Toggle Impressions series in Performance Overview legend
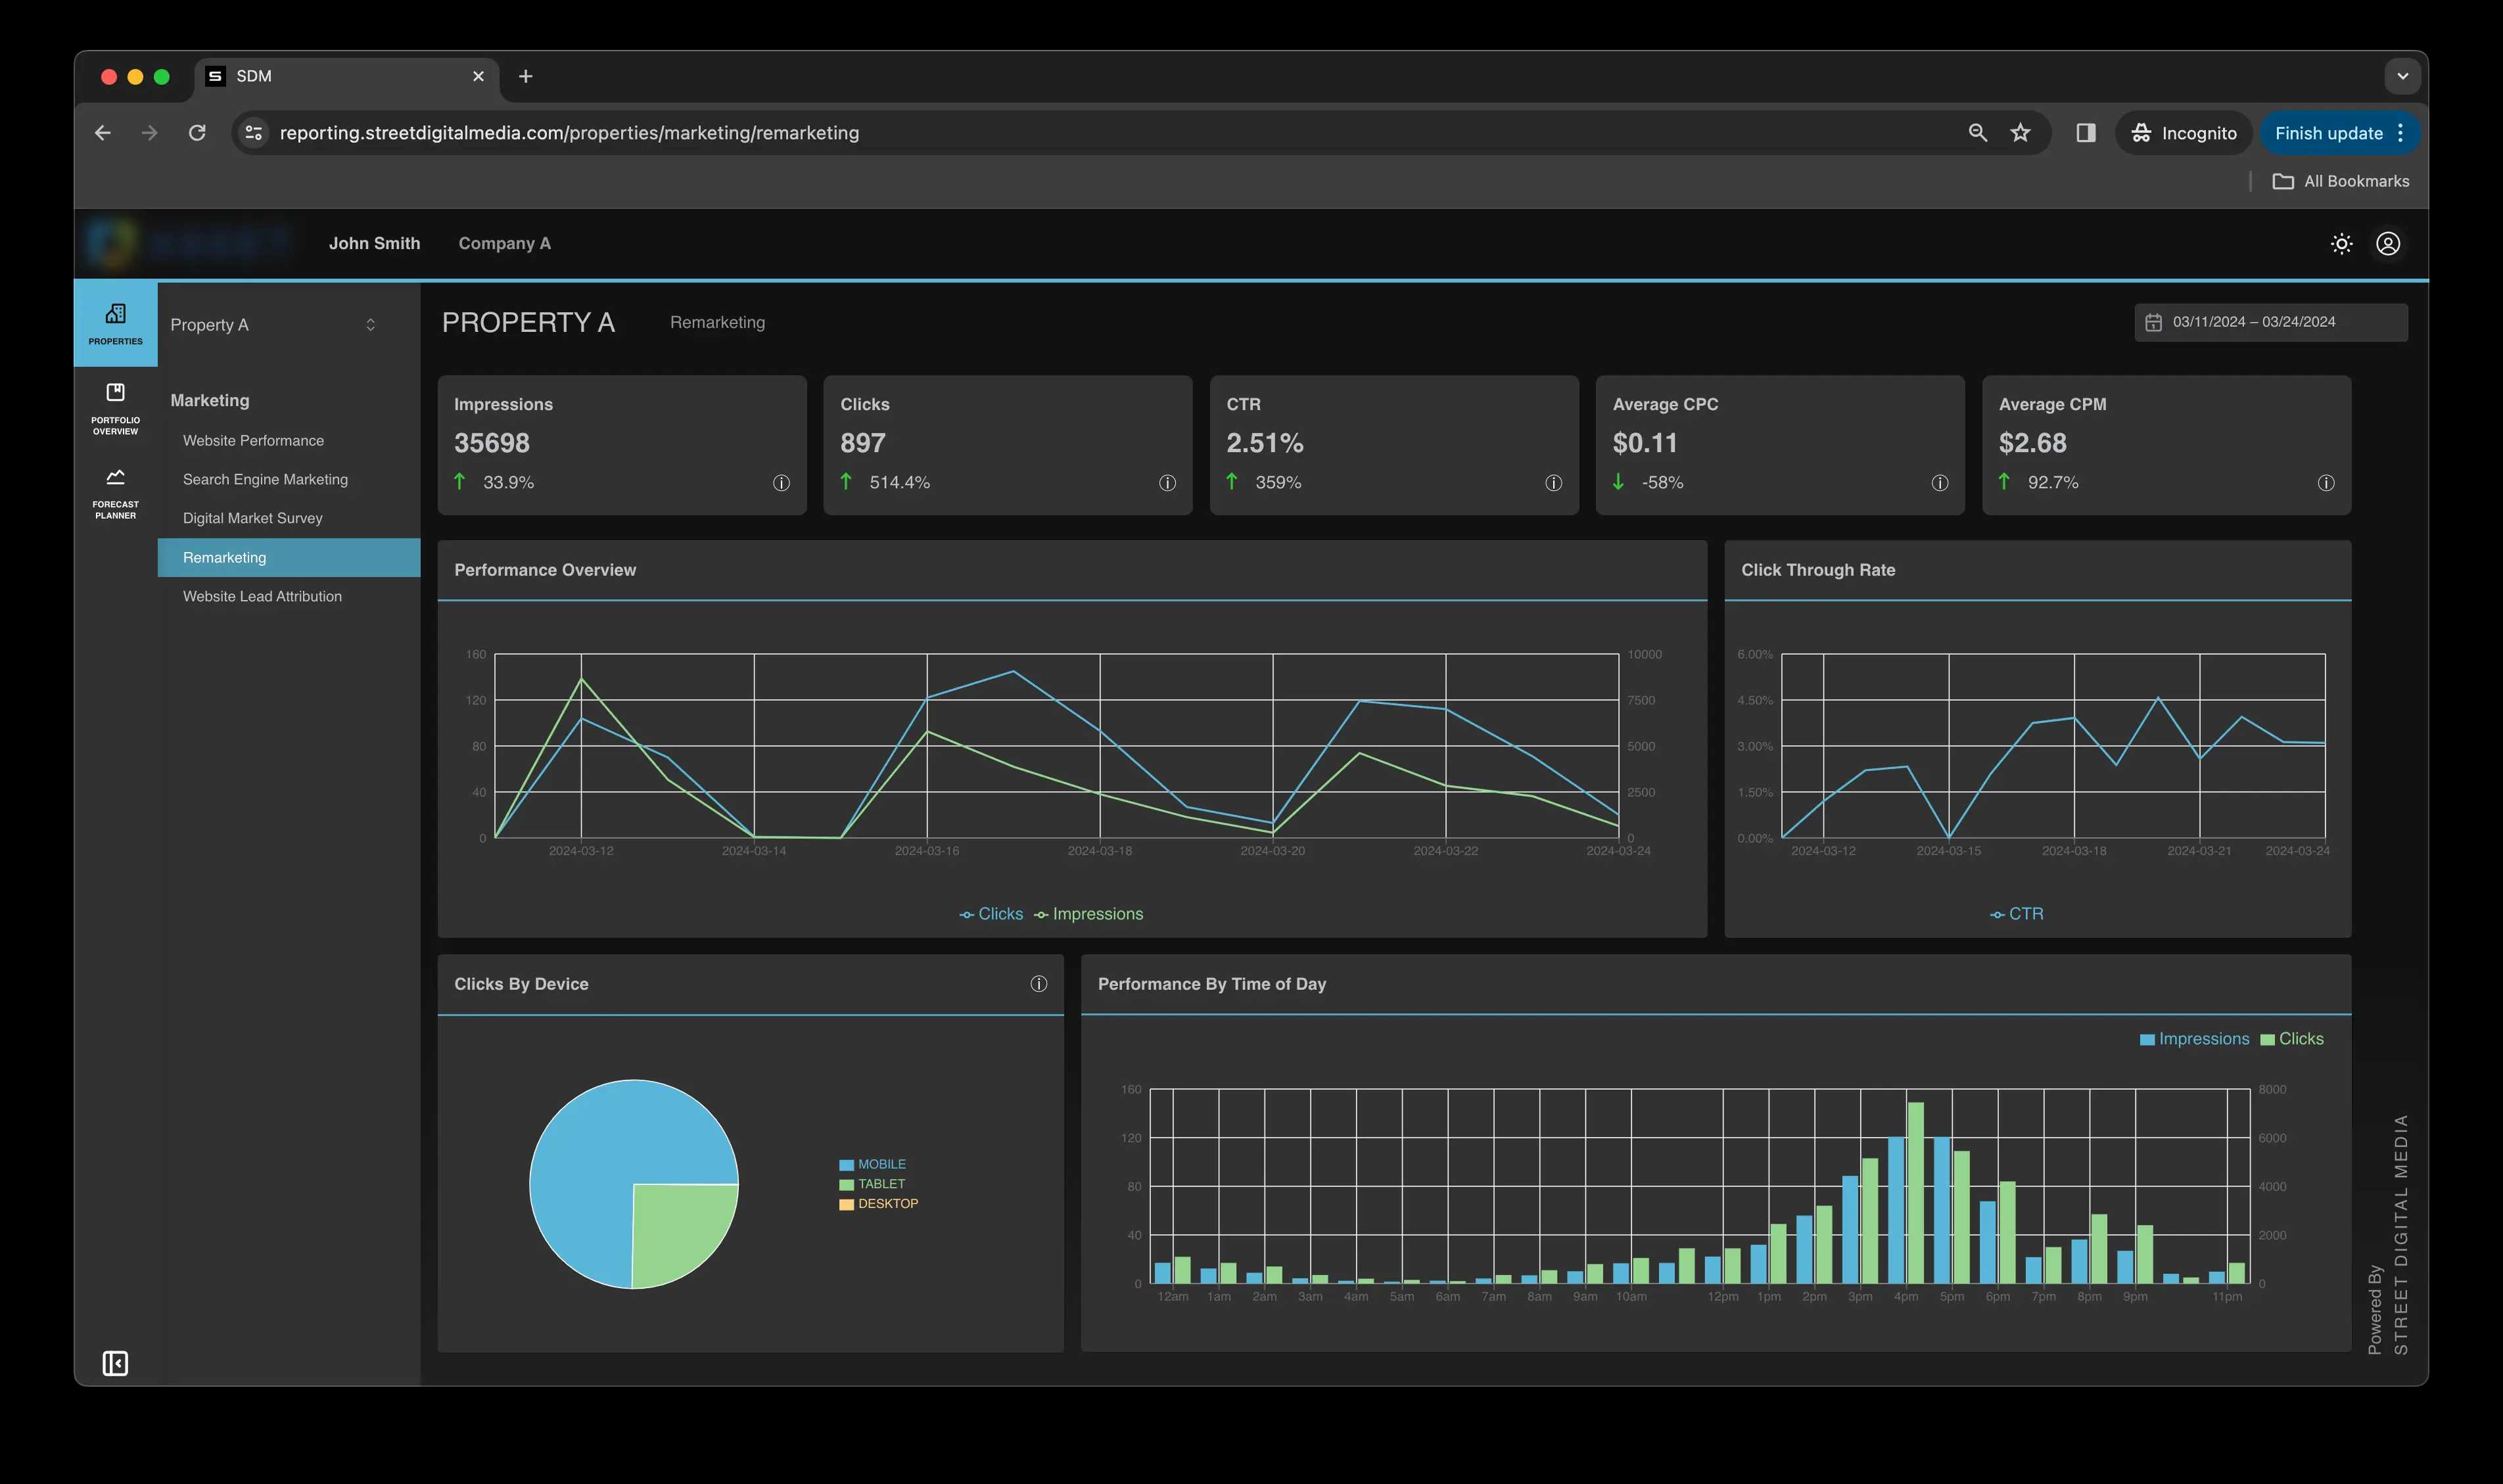The image size is (2503, 1484). [x=1088, y=914]
